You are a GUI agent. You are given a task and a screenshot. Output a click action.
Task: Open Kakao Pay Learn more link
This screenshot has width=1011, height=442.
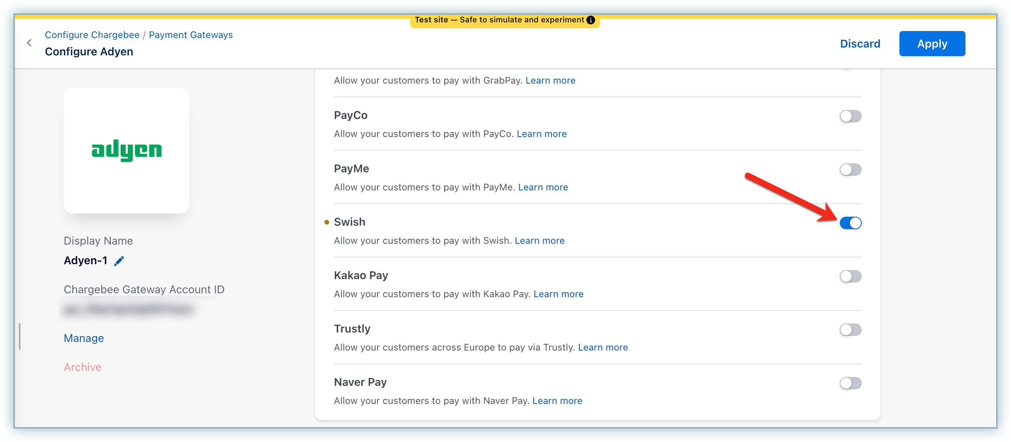[x=559, y=294]
